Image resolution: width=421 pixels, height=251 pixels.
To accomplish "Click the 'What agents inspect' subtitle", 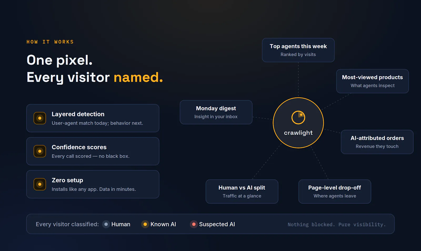I will (x=372, y=86).
